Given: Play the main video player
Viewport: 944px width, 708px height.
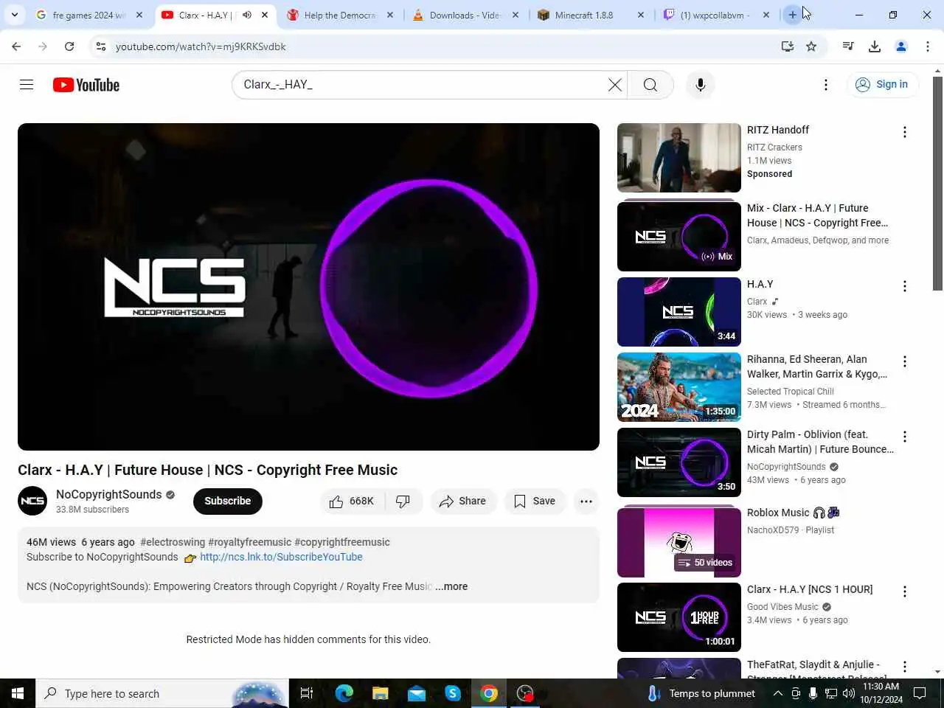Looking at the screenshot, I should 308,287.
